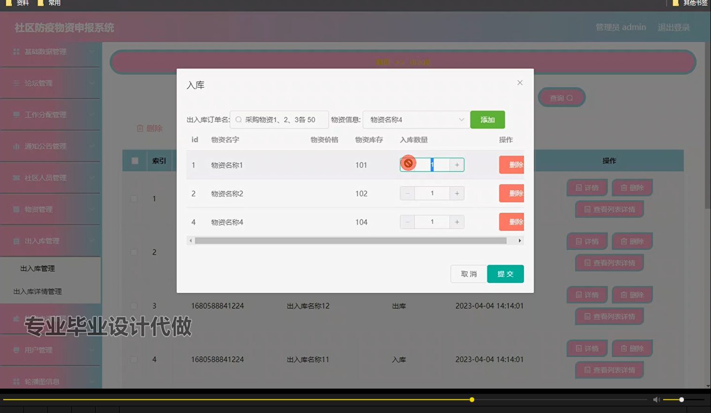
Task: Click the yellow video progress slider
Action: 471,399
